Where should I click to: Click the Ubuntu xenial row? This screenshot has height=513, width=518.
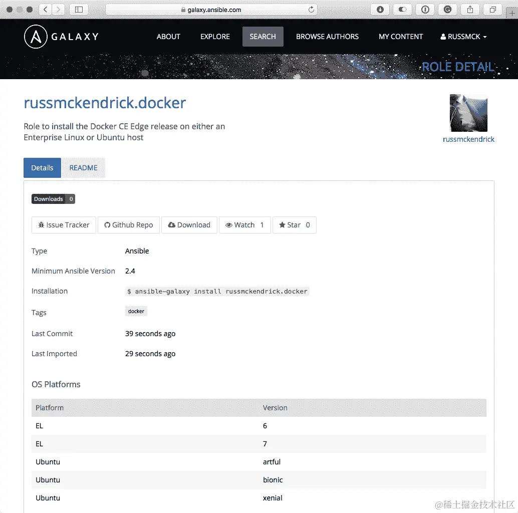[259, 498]
